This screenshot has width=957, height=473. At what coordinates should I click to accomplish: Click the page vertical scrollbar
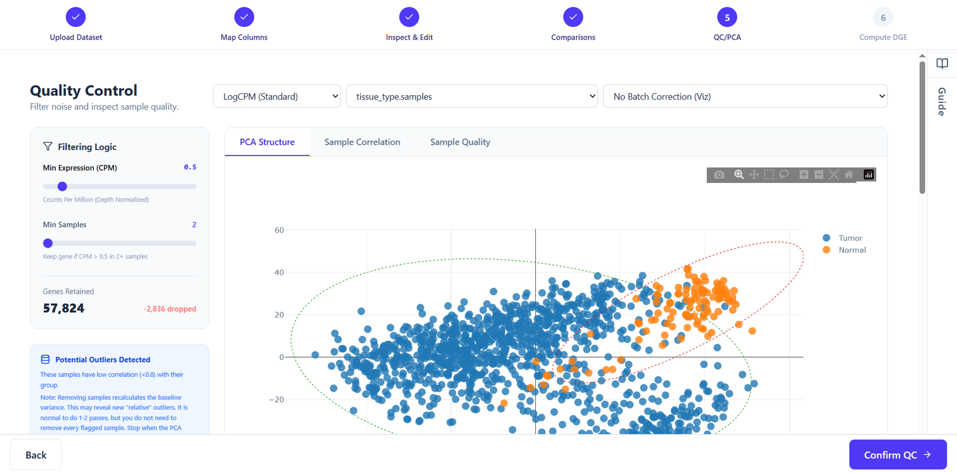coord(922,127)
